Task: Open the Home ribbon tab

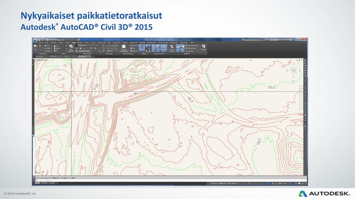Action: pos(41,43)
